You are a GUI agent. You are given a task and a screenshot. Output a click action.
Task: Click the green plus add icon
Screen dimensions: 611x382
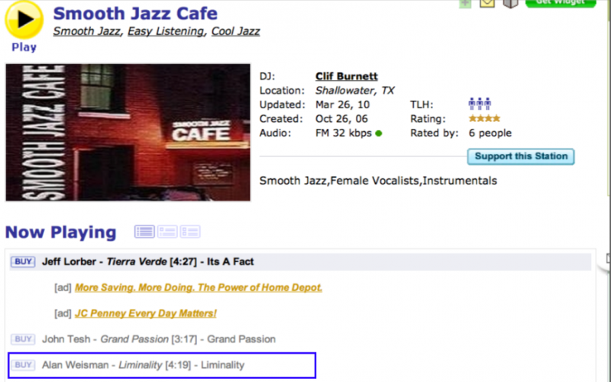pyautogui.click(x=464, y=3)
